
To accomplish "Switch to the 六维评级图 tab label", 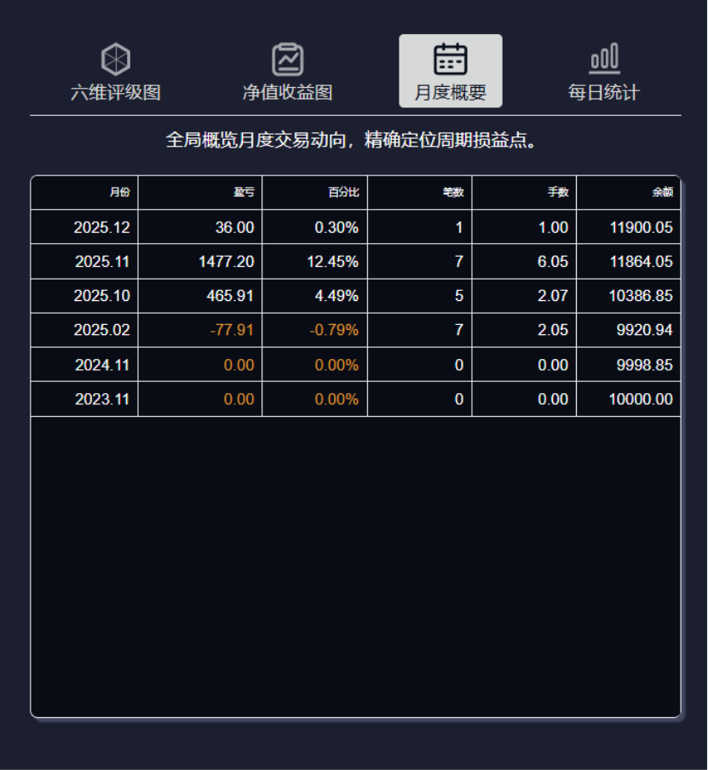I will click(116, 93).
